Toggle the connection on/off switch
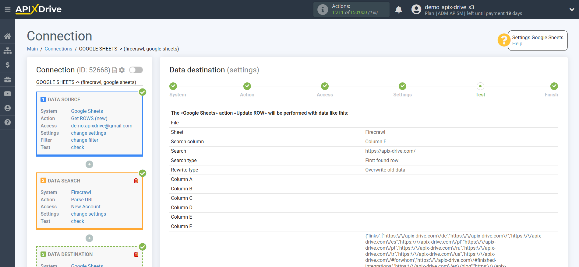Screen dimensions: 579x267 136,70
